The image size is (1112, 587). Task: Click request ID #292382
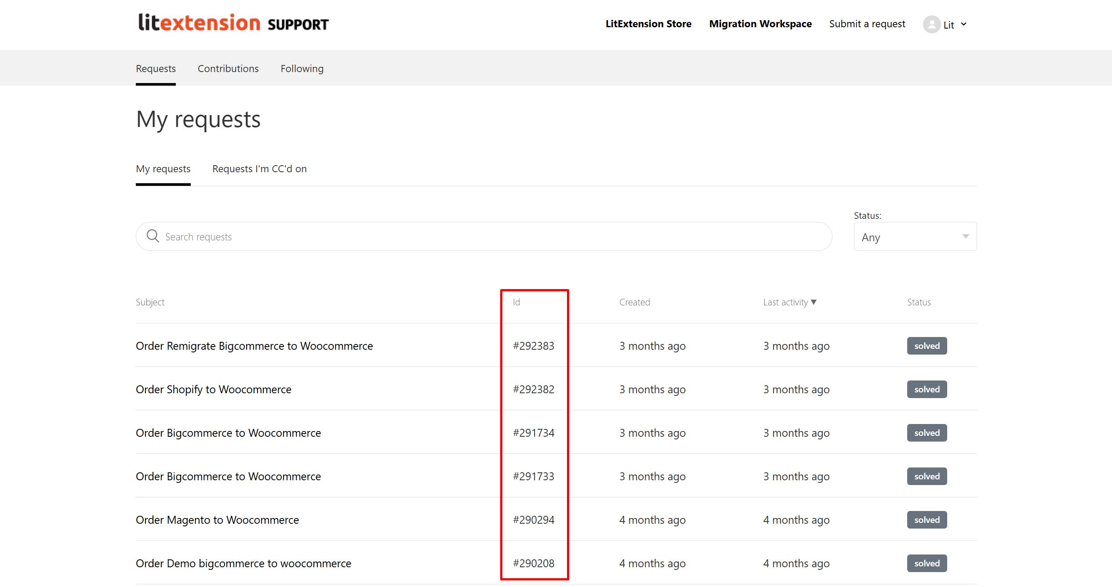coord(534,389)
